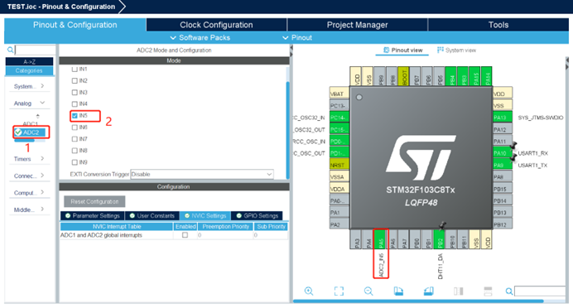Expand the Software Packs menu
Viewport: 573px width, 308px height.
point(200,37)
